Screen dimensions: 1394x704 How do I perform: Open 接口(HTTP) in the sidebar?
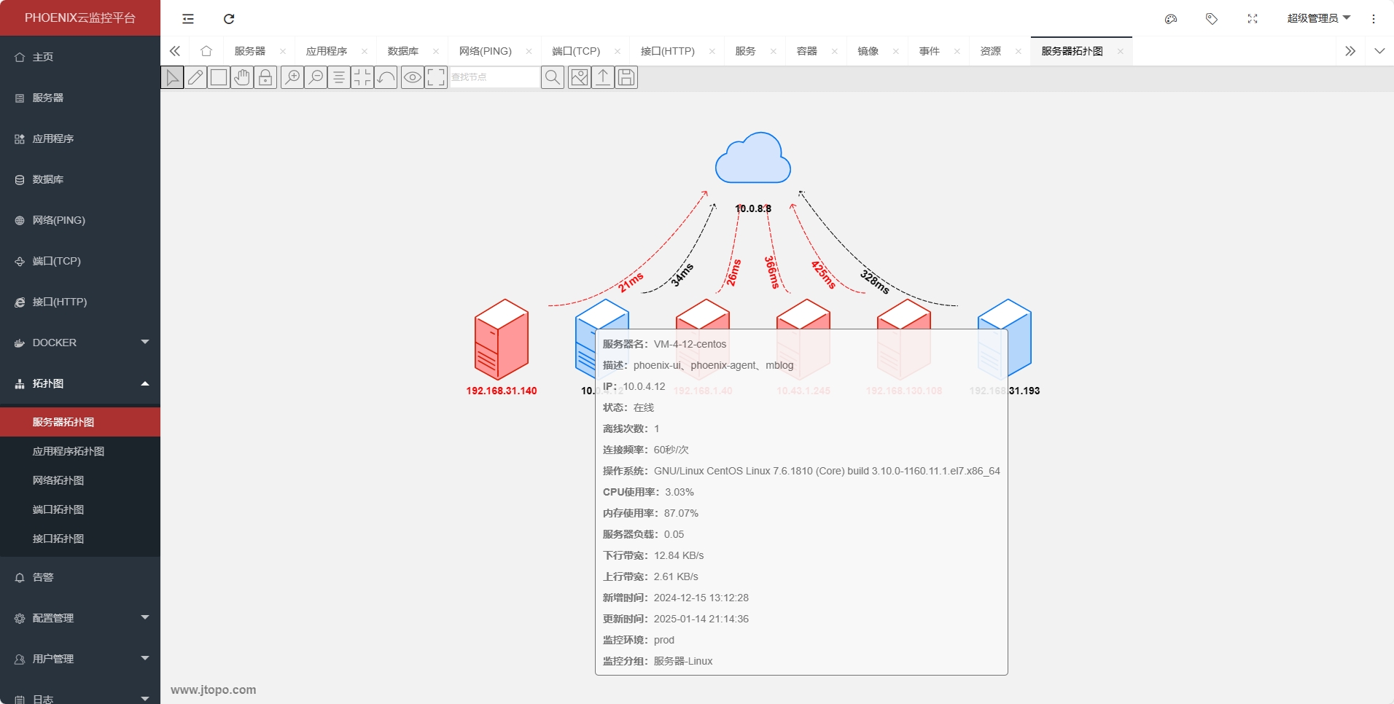[80, 302]
